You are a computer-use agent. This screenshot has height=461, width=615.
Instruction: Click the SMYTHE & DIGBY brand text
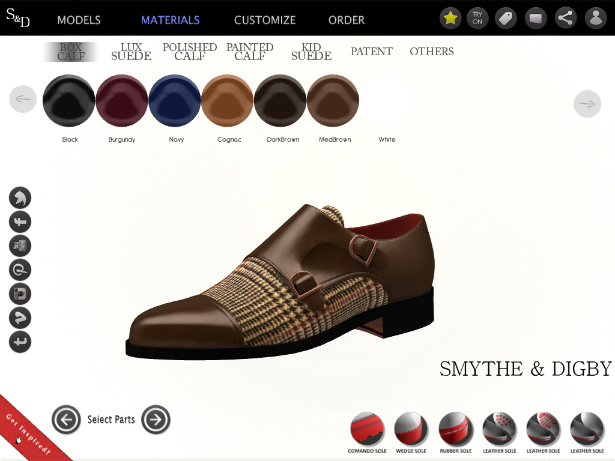tap(526, 369)
